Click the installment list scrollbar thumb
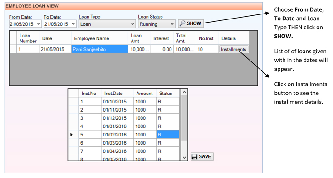This screenshot has width=333, height=178. [x=184, y=118]
